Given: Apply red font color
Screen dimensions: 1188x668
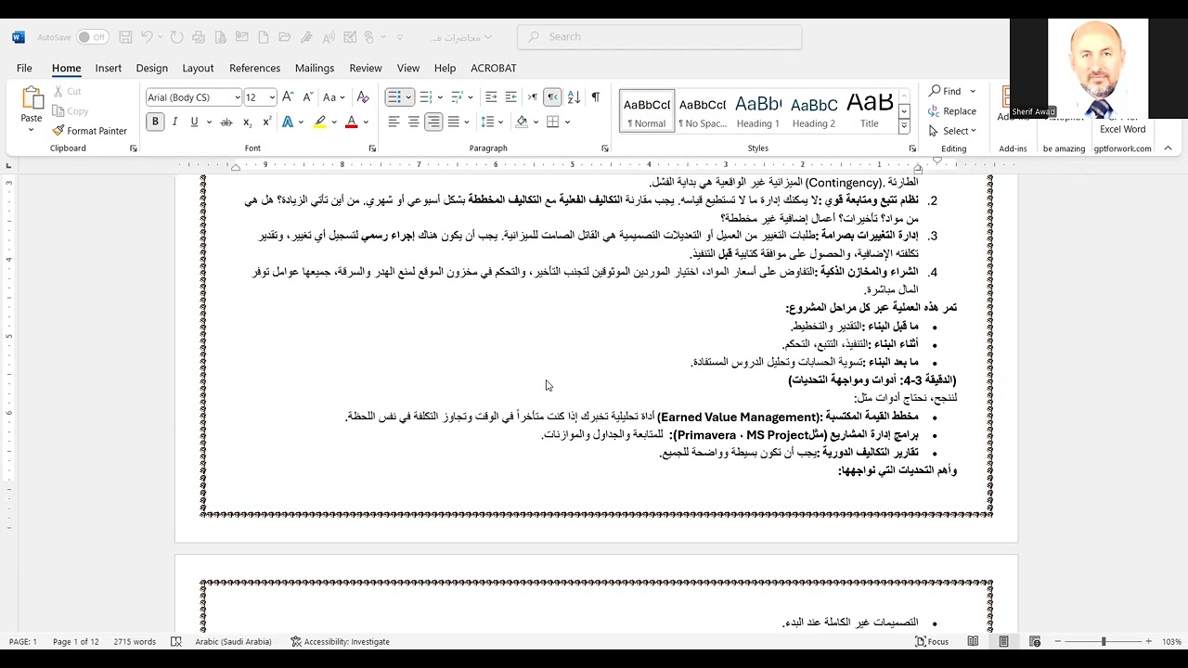Looking at the screenshot, I should tap(351, 122).
